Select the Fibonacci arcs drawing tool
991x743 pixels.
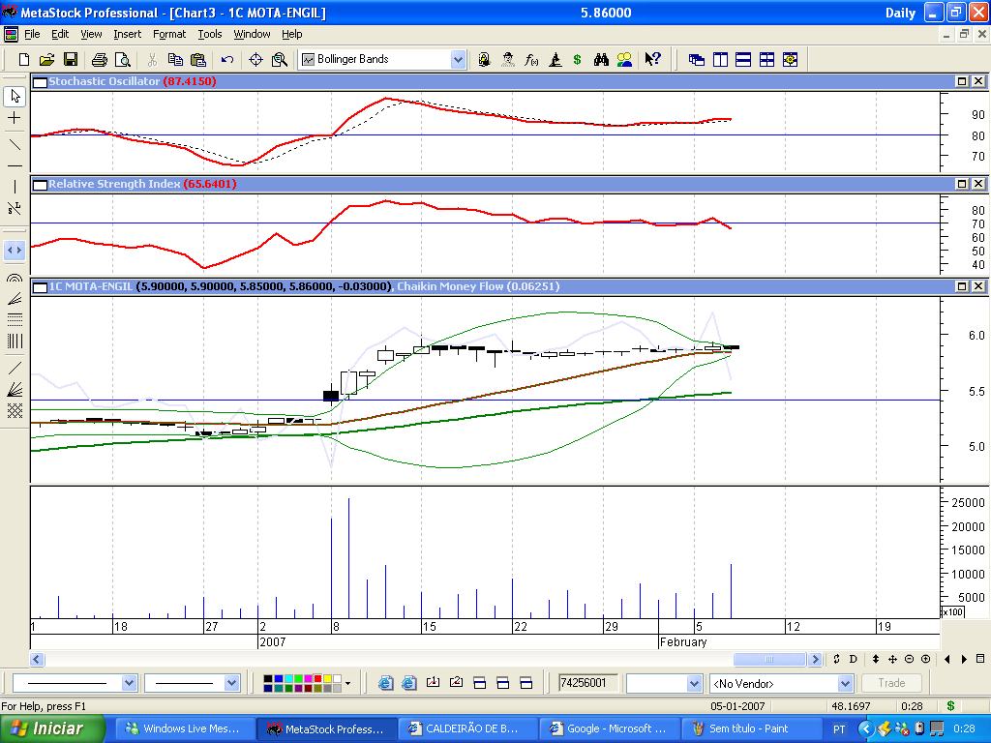click(15, 277)
